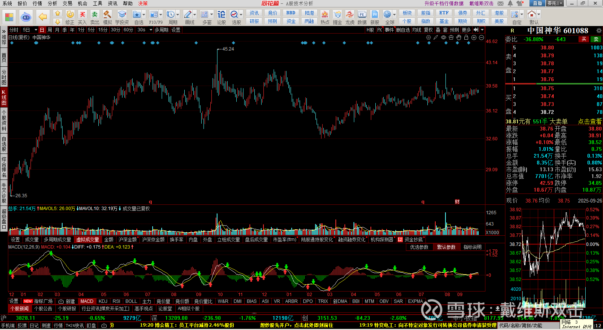Image resolution: width=603 pixels, height=330 pixels.
Task: Click the 45.24 high price marker
Action: [228, 49]
